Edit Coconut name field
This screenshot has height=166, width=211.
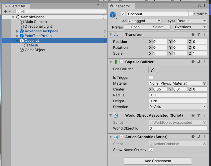point(157,14)
